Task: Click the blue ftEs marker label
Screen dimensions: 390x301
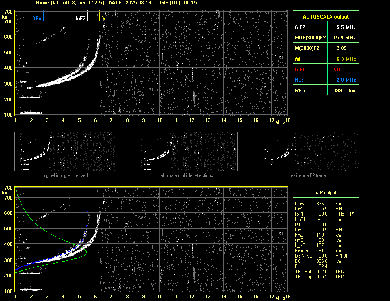Action: [37, 19]
